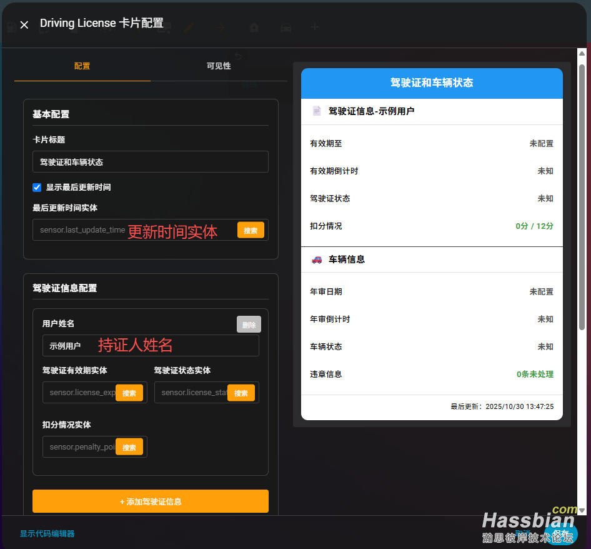Open the 可见性 tab
Image resolution: width=591 pixels, height=549 pixels.
(x=219, y=66)
